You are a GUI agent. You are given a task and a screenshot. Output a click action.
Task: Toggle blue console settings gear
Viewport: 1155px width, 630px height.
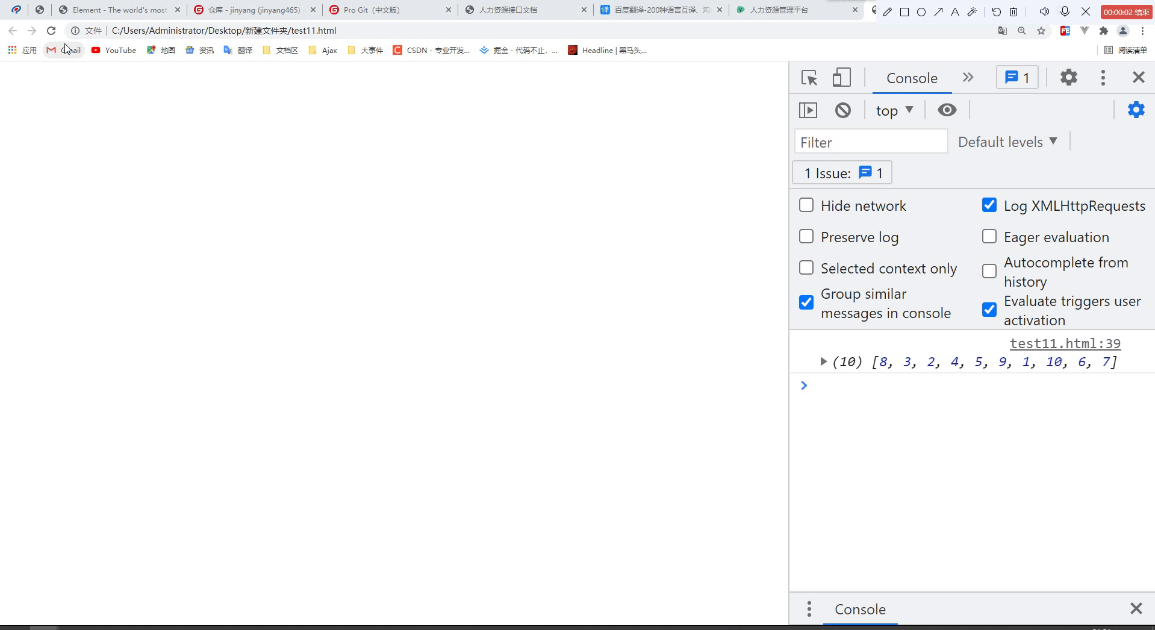1136,110
